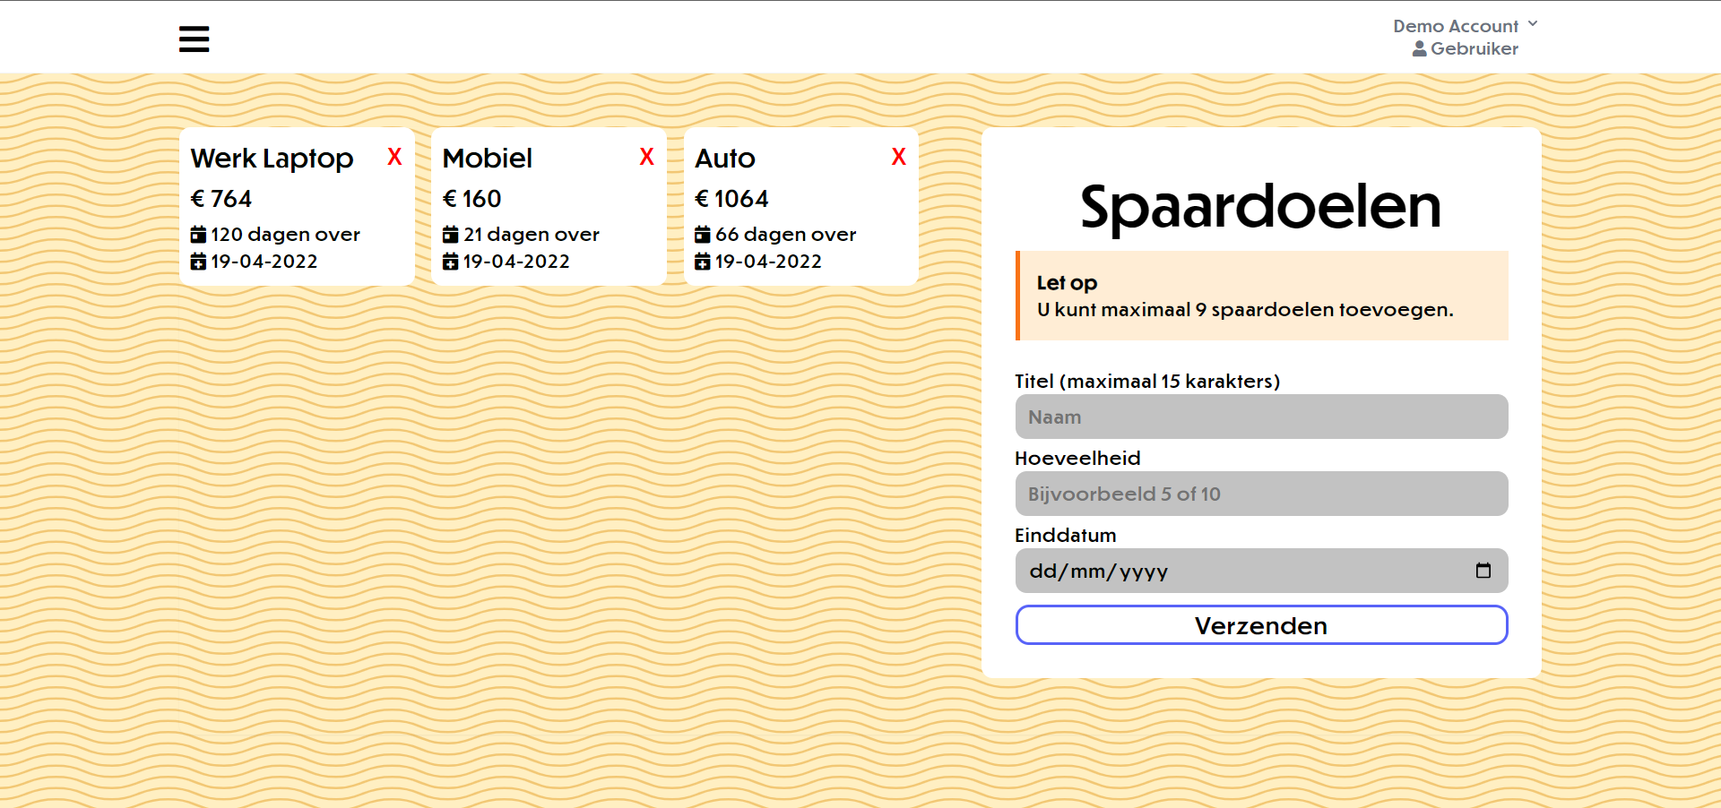Click the Verzenden submit button

(x=1261, y=625)
